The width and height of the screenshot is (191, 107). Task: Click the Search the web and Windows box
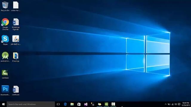pos(31,104)
